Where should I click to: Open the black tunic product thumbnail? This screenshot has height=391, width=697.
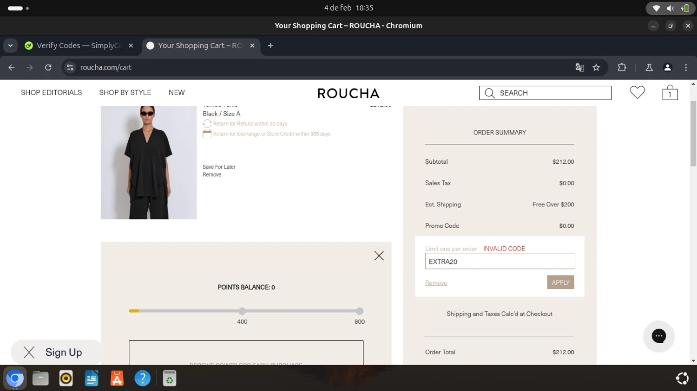(x=149, y=162)
